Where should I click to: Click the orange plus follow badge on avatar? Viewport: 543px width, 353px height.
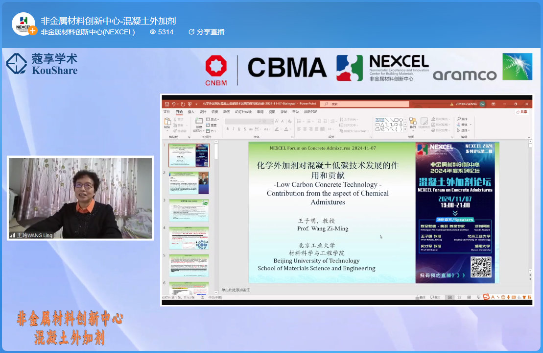tap(33, 30)
